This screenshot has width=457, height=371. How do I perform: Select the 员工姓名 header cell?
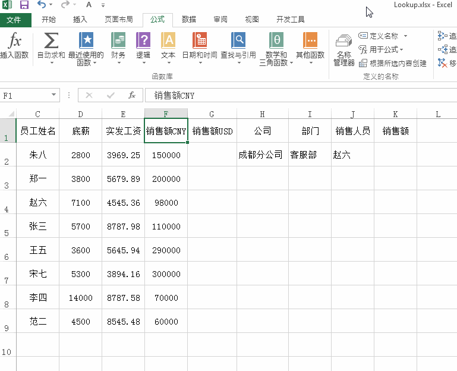[37, 131]
